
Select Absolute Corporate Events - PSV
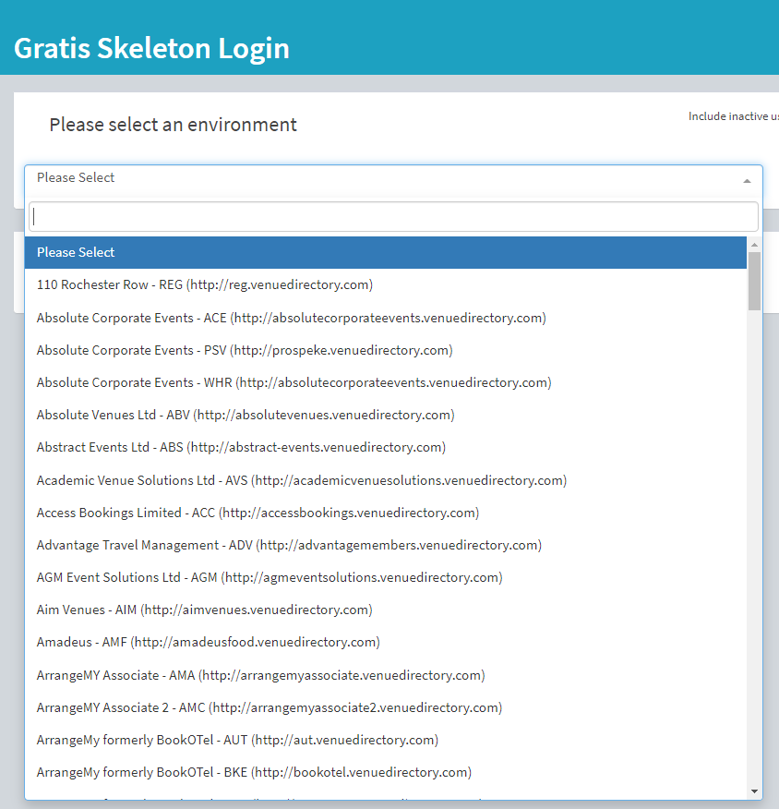pos(386,350)
